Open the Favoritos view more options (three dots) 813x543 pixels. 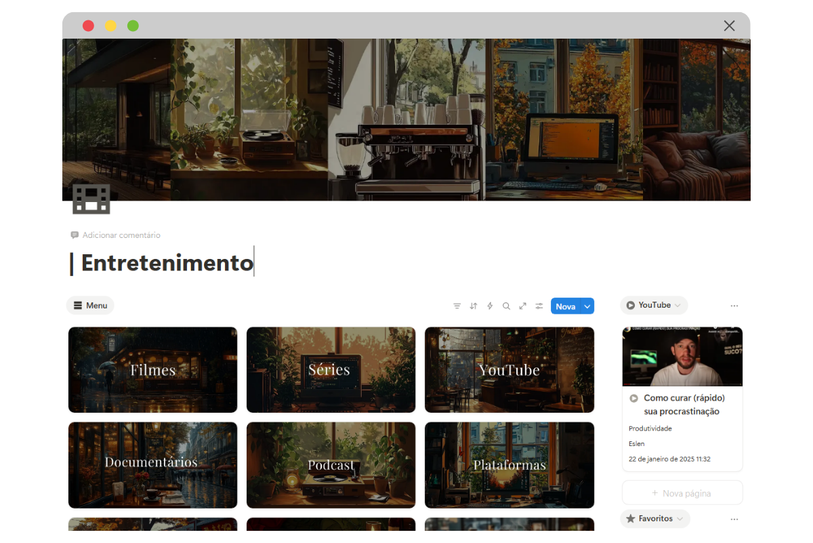pyautogui.click(x=734, y=519)
